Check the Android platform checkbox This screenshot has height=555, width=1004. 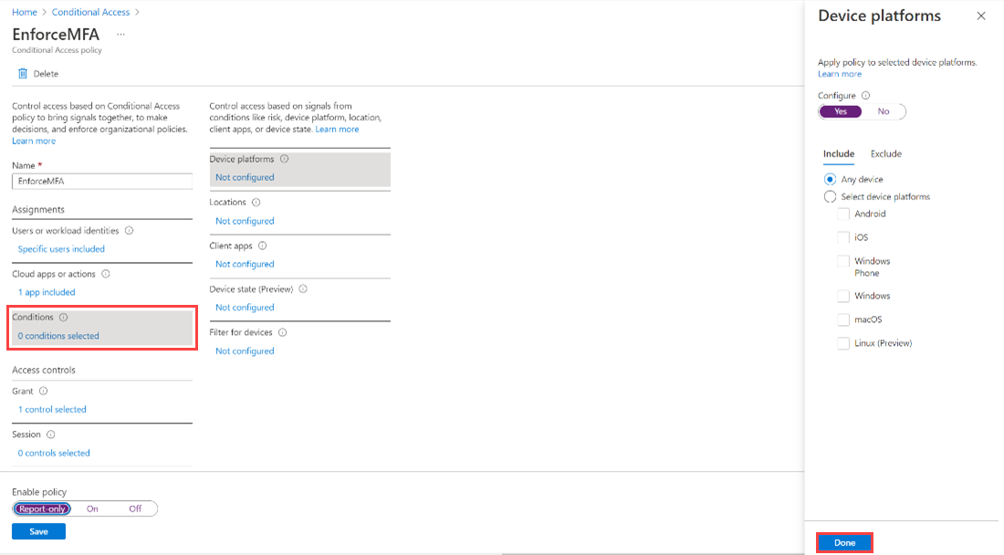click(843, 214)
